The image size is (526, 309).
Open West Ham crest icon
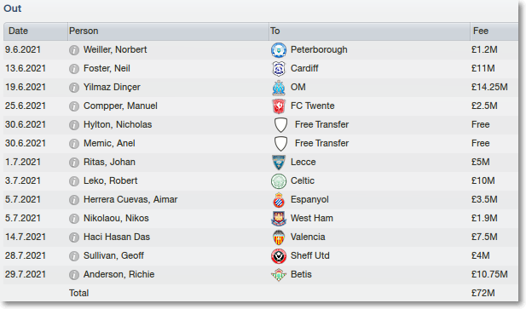[279, 219]
